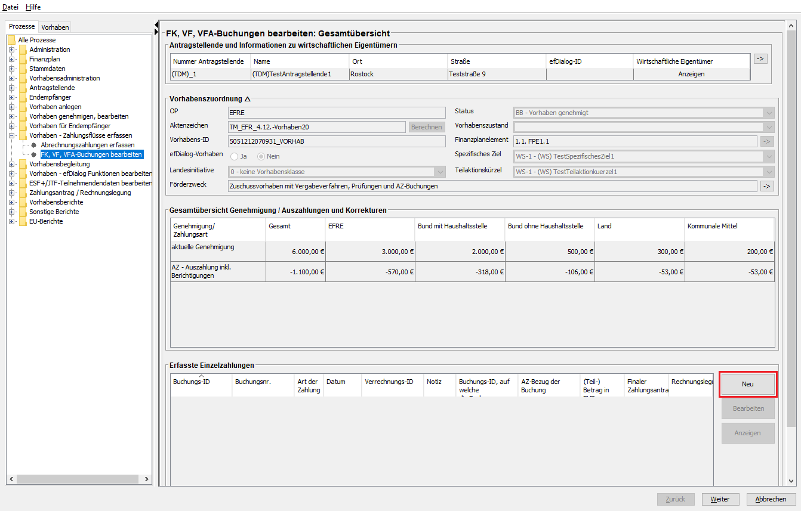Expand the Finanzplan tree node
This screenshot has width=801, height=511.
coord(12,59)
